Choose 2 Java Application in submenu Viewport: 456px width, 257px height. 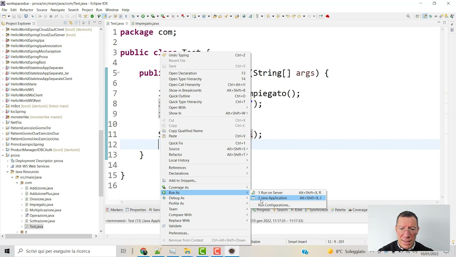[x=288, y=198]
